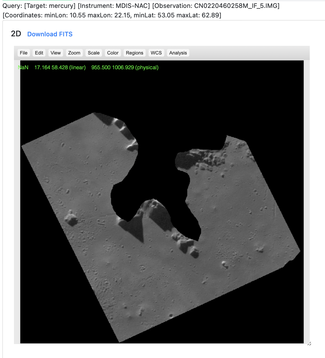Open the Regions menu
The height and width of the screenshot is (358, 325).
pos(134,53)
